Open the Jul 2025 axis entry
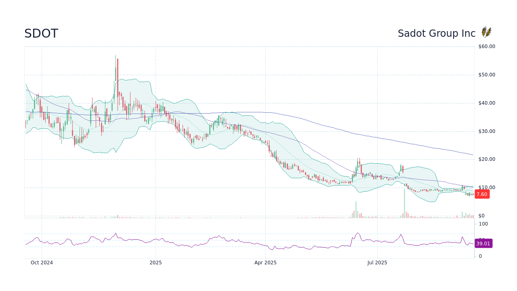This screenshot has width=517, height=291. [378, 263]
